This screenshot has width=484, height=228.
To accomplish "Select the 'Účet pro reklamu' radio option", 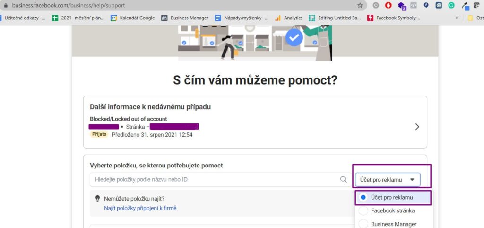I will (363, 197).
